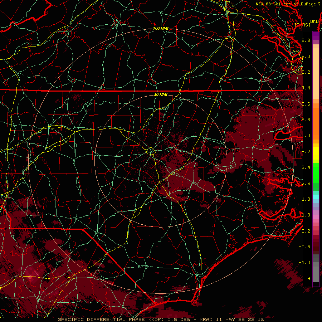Click the Specific Differential Phase caption text

click(161, 319)
